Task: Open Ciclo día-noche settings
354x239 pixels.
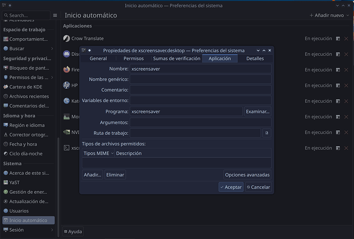Action: click(28, 153)
